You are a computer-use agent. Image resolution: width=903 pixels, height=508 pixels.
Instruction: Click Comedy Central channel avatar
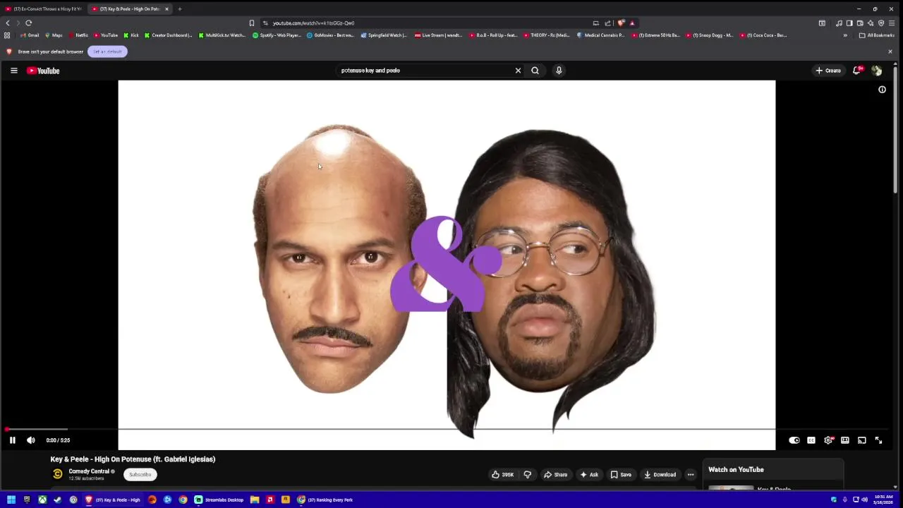point(58,474)
